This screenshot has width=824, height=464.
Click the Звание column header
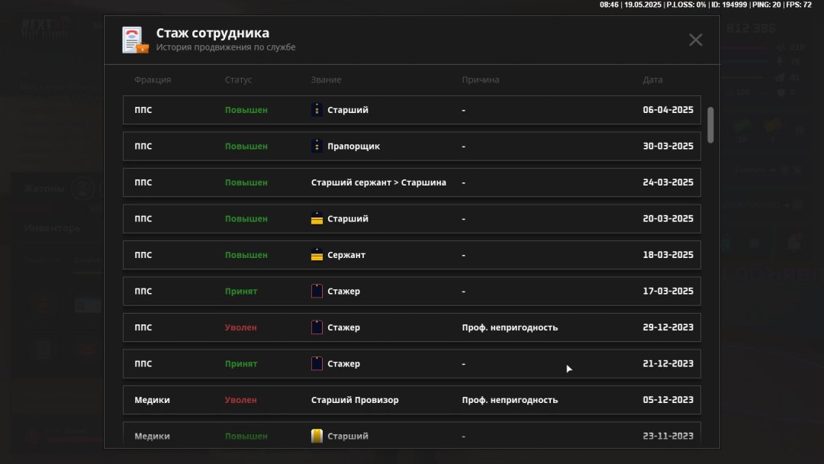point(326,80)
